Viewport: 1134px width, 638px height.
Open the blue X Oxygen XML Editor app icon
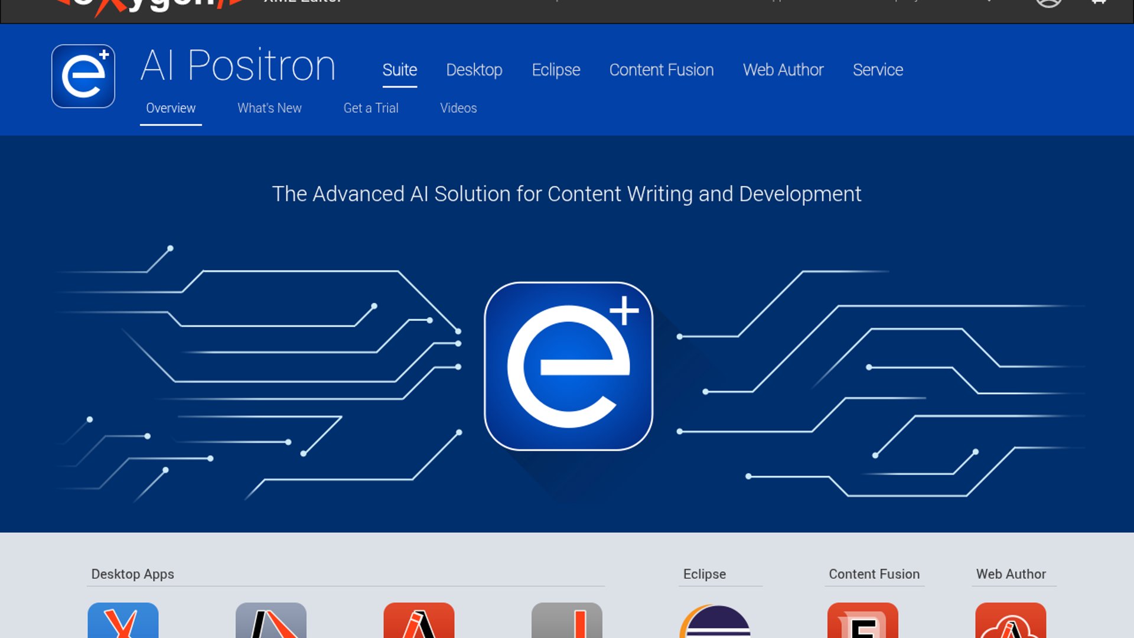123,620
